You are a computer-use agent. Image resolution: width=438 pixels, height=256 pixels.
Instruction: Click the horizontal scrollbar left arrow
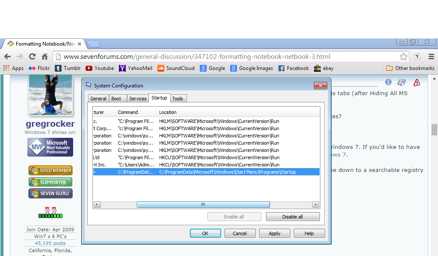pyautogui.click(x=97, y=204)
